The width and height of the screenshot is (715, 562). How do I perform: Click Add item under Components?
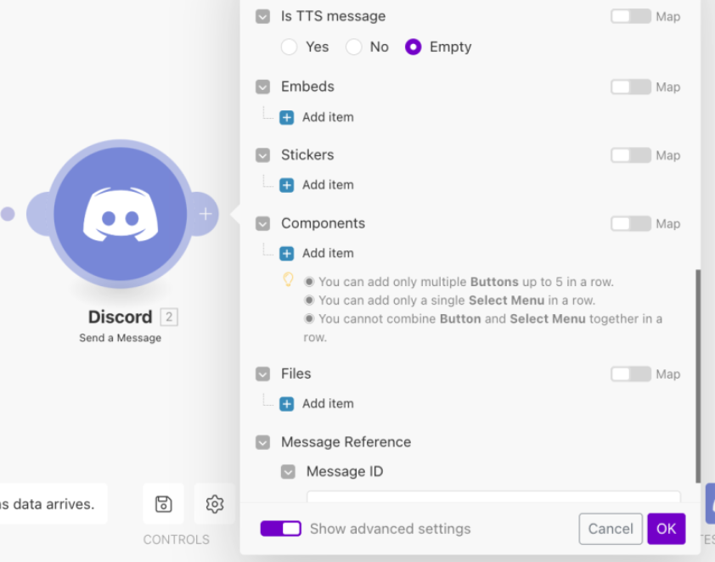328,254
